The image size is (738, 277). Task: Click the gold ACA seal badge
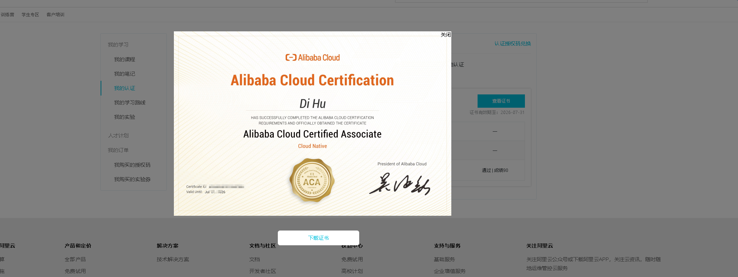[x=312, y=180]
